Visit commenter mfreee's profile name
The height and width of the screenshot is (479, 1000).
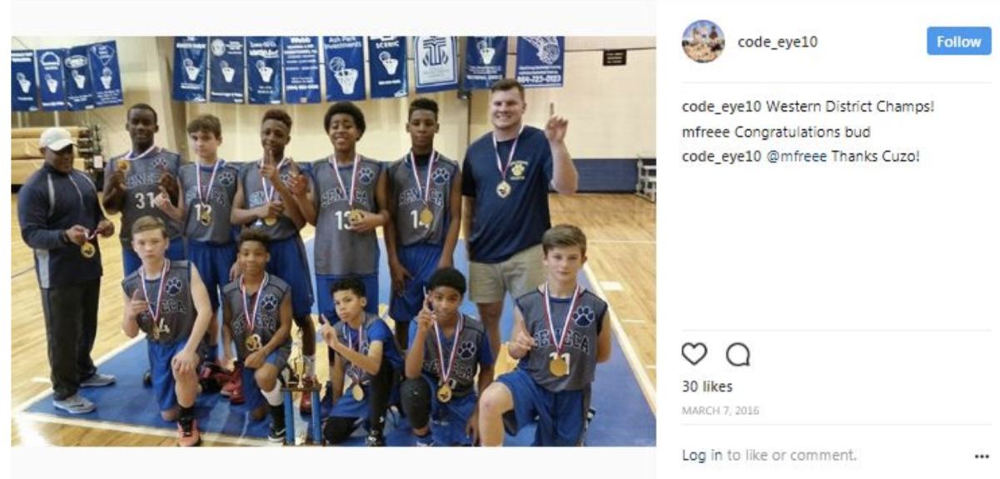[704, 132]
